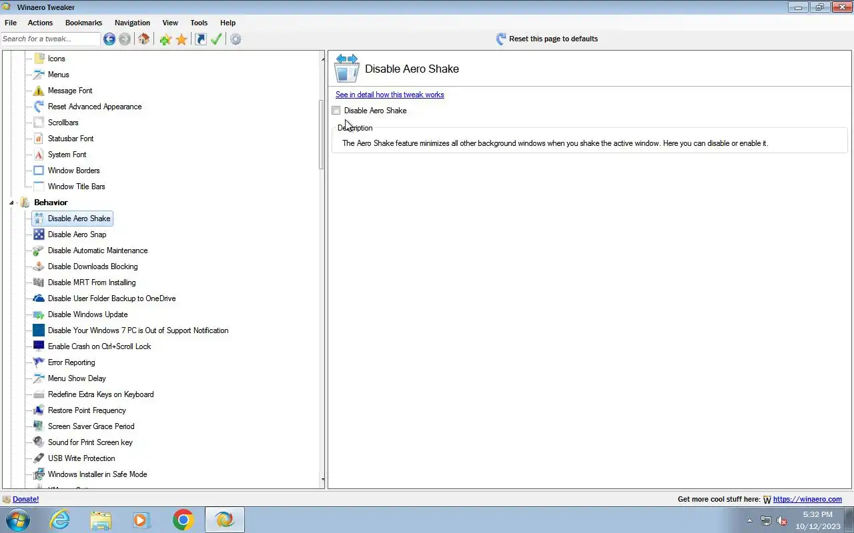
Task: Click the Statusbar Font icon
Action: [x=39, y=139]
